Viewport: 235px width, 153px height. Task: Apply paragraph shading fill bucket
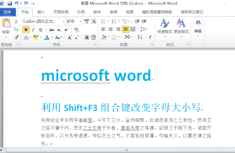pyautogui.click(x=103, y=37)
